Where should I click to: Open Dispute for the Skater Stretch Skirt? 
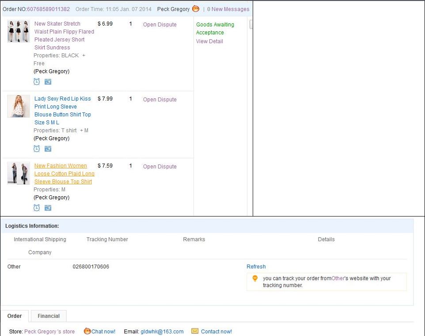[159, 25]
